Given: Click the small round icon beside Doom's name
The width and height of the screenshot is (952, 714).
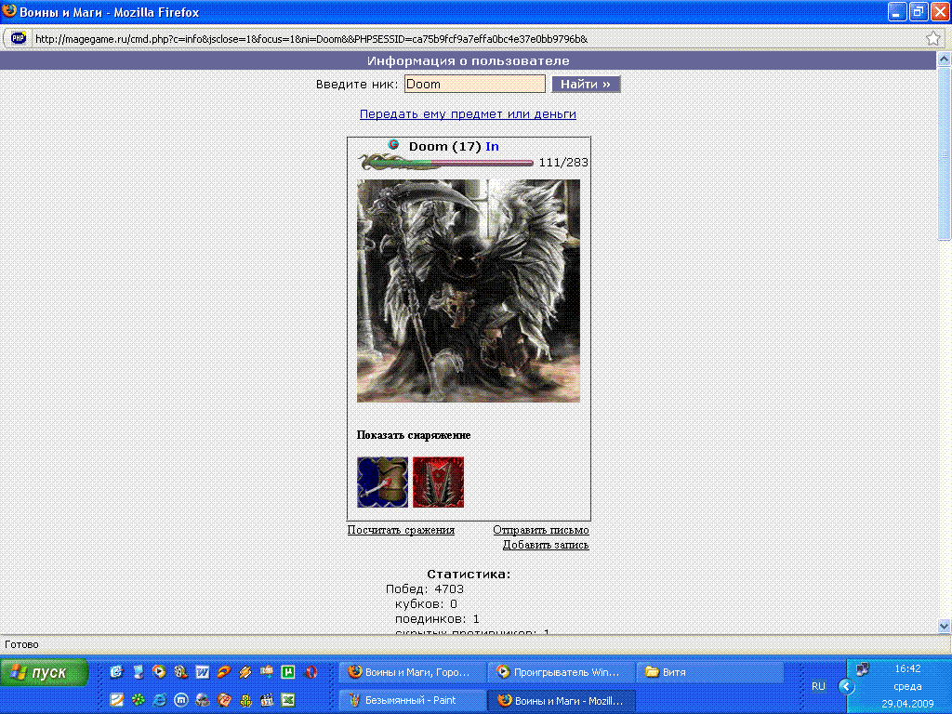Looking at the screenshot, I should [x=393, y=144].
